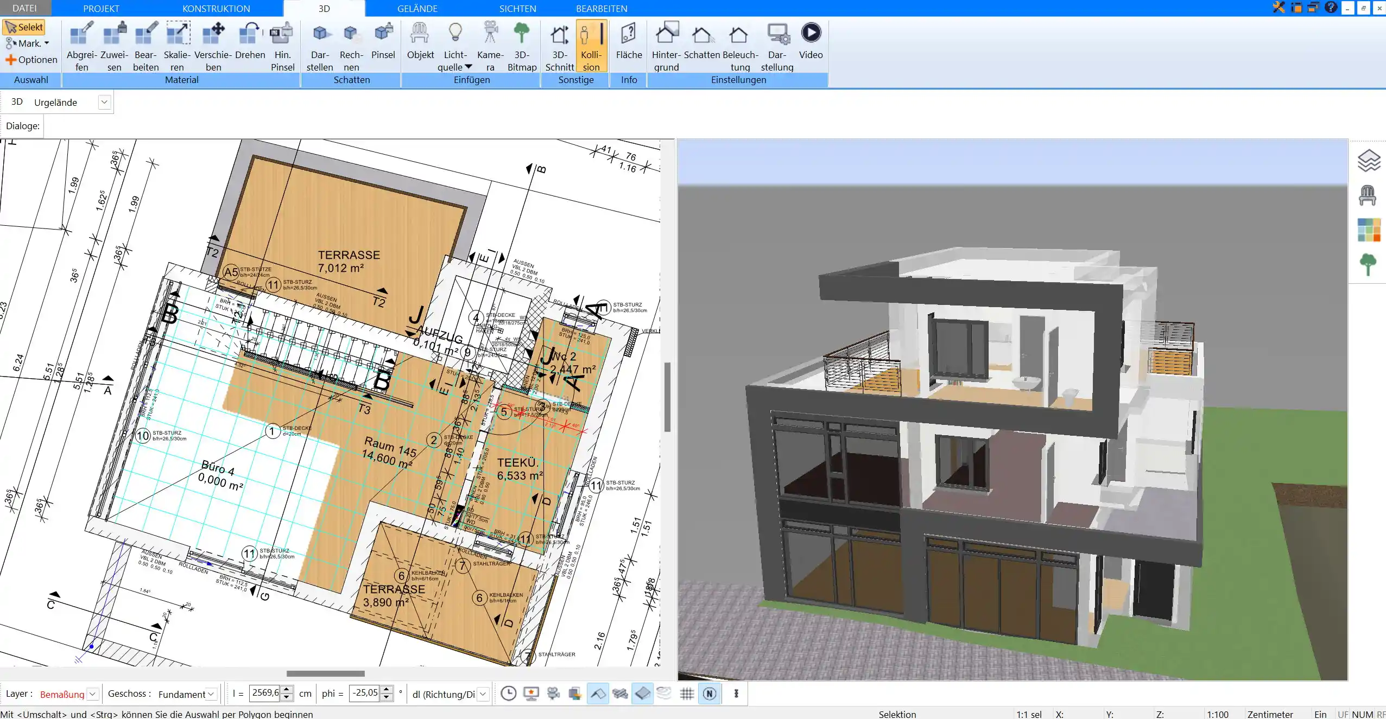Select the Abgreifen material picker tool
The image size is (1386, 719).
[x=82, y=47]
